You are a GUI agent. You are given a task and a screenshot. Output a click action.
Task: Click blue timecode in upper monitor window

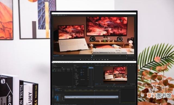point(56,56)
